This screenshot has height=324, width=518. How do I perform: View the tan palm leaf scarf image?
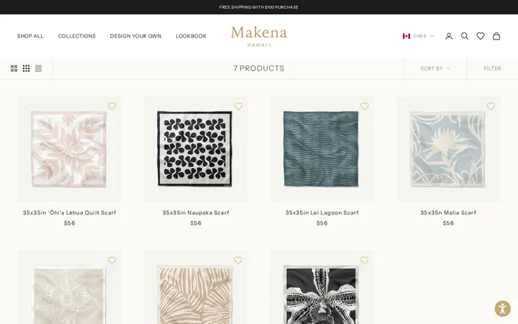(x=196, y=287)
